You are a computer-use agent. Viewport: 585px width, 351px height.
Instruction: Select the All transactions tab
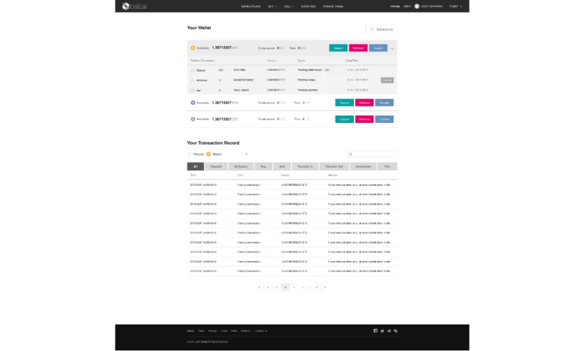coord(195,167)
